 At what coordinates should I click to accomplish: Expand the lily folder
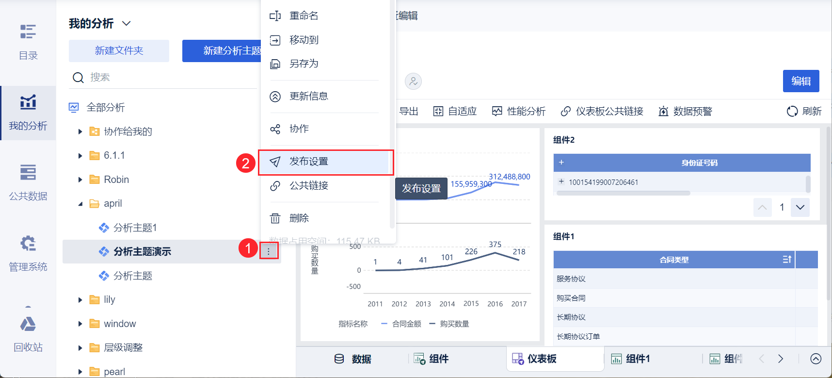[x=80, y=300]
